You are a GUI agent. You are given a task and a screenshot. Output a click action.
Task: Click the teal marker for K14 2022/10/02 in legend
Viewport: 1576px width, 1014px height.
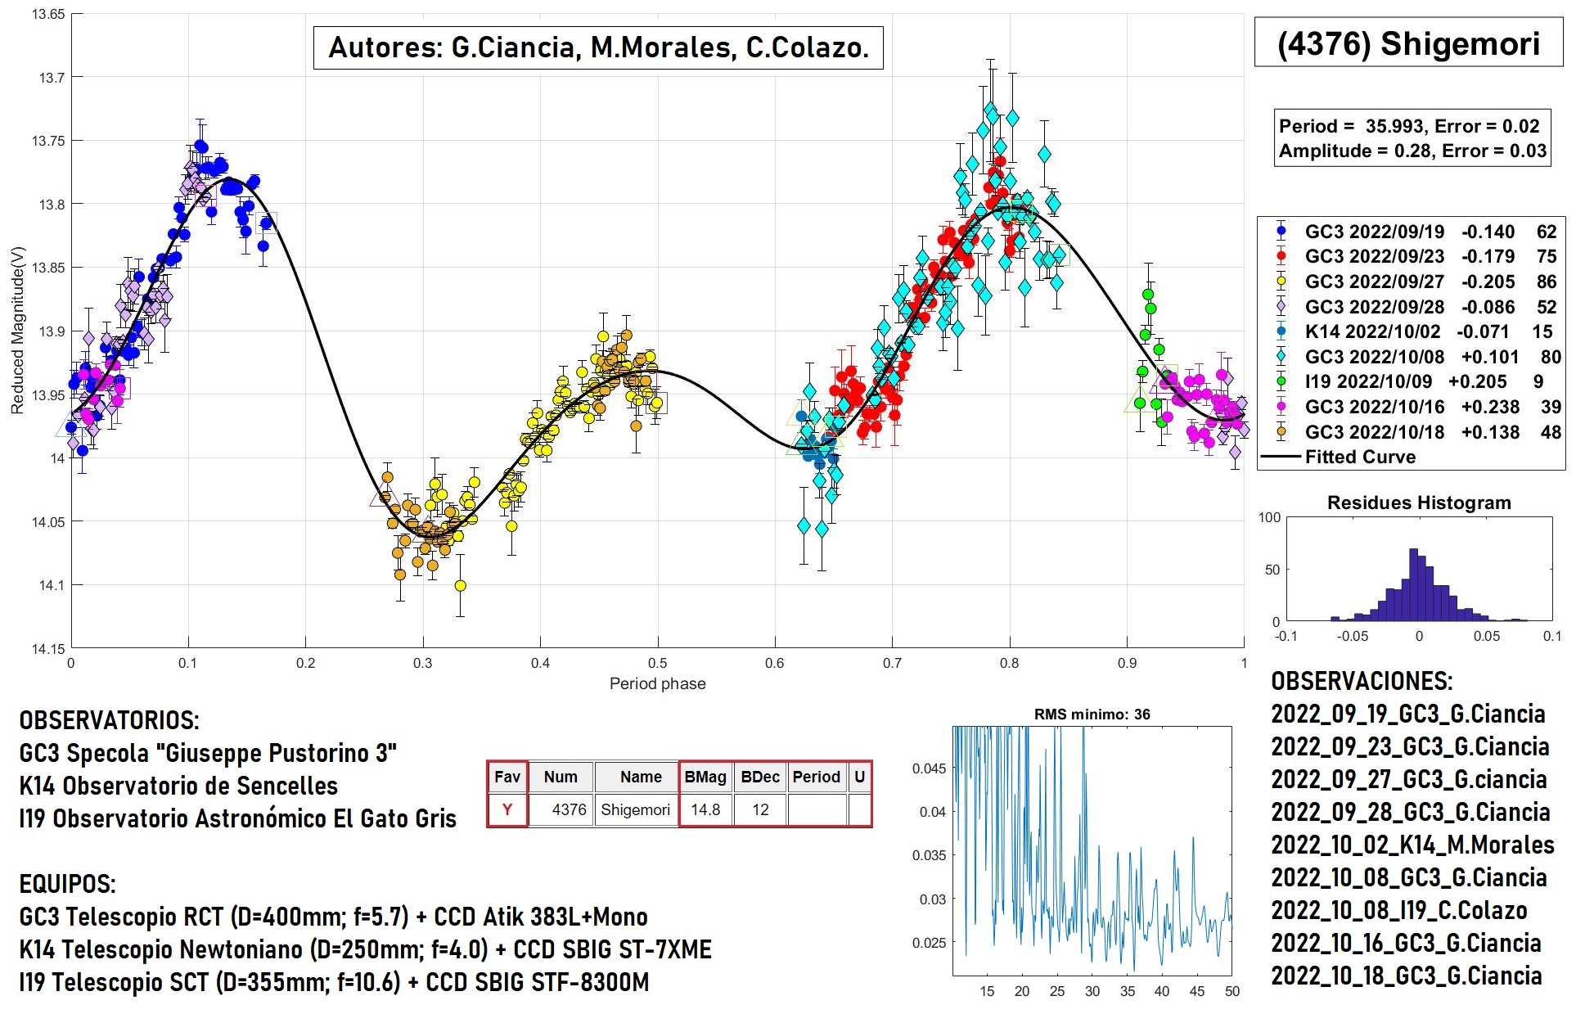pos(1281,331)
